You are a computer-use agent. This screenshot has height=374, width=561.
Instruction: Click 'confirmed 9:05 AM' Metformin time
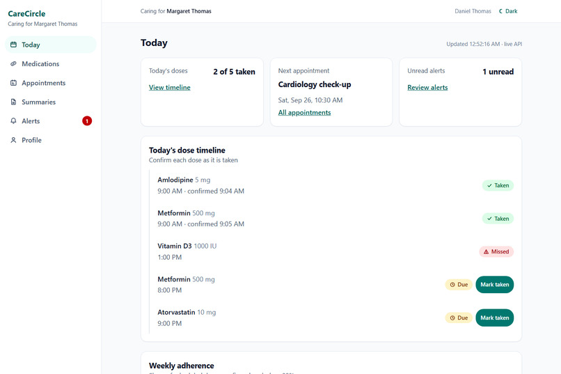point(216,224)
